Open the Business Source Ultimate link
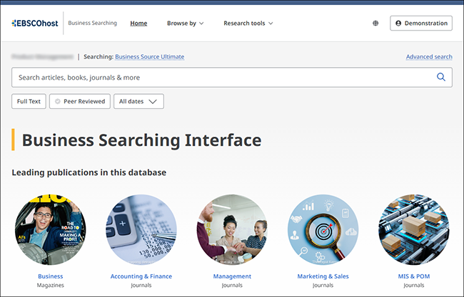The width and height of the screenshot is (464, 297). click(x=150, y=57)
